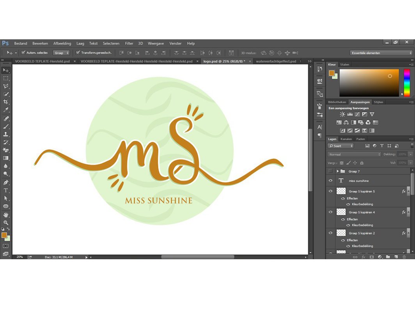
Task: Open the Normaal blend mode dropdown
Action: click(x=355, y=154)
